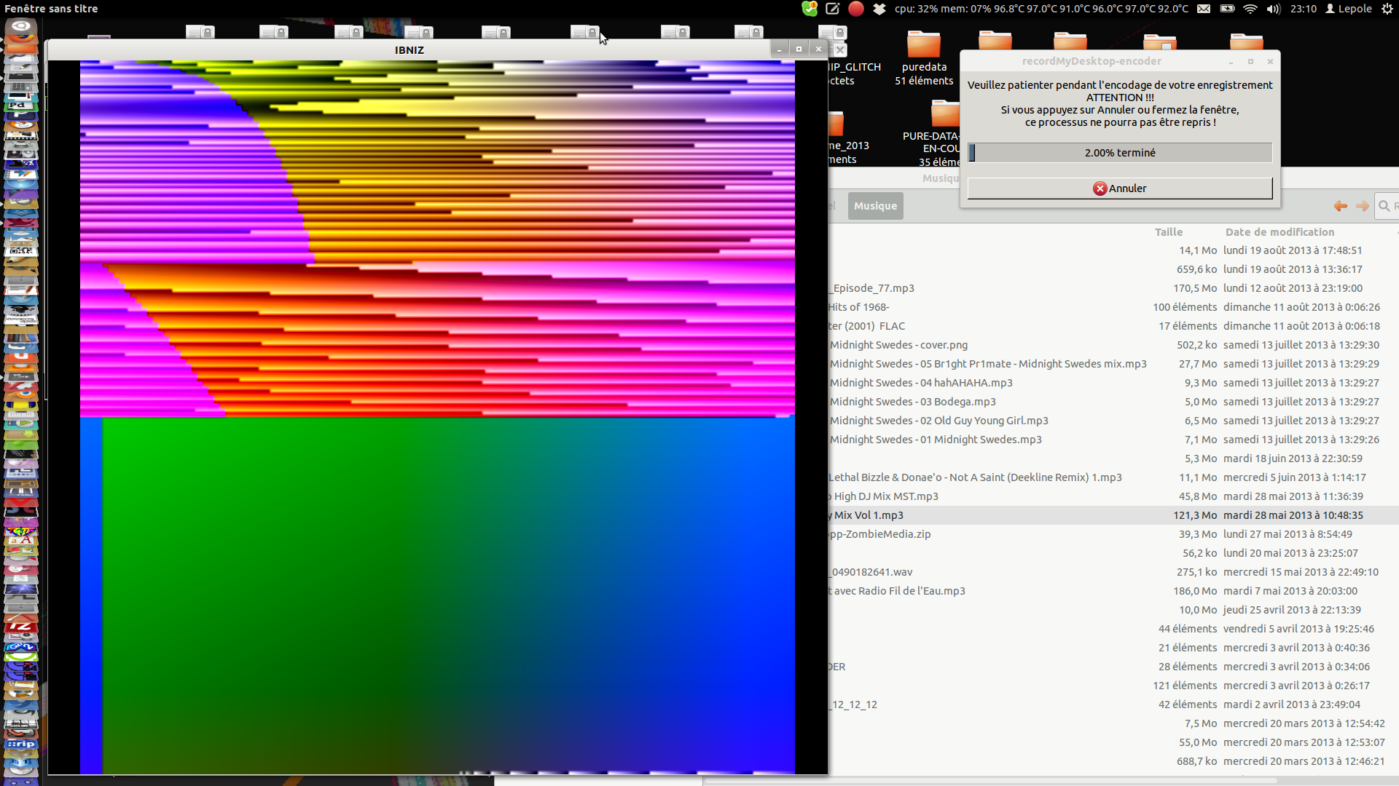Viewport: 1399px width, 786px height.
Task: Click the pencil note indicator icon
Action: click(x=833, y=9)
